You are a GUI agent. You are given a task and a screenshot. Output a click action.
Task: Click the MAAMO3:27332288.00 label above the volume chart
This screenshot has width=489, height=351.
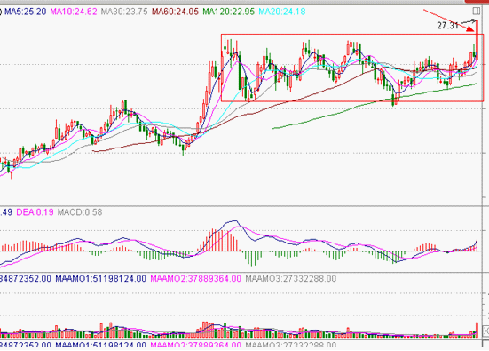click(x=291, y=278)
